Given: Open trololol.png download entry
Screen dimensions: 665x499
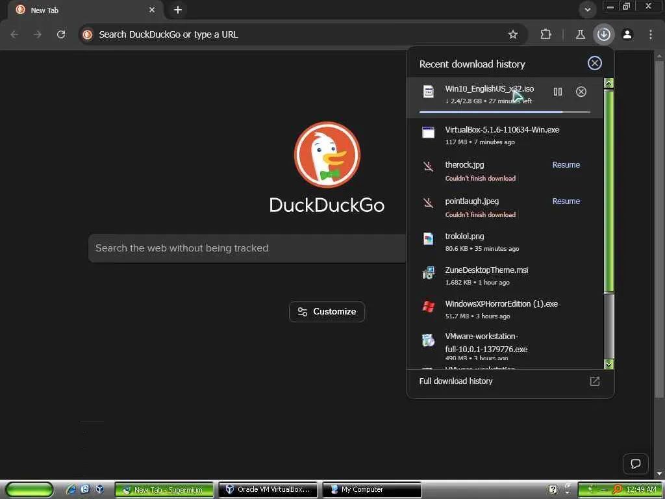Looking at the screenshot, I should (505, 242).
